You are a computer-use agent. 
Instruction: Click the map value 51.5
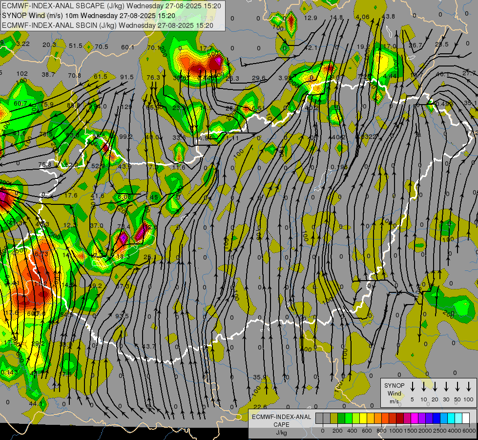(76, 46)
